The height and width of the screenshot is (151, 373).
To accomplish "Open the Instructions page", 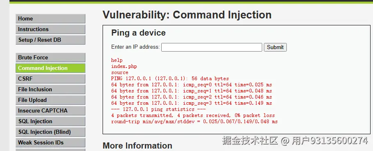I will (x=50, y=29).
